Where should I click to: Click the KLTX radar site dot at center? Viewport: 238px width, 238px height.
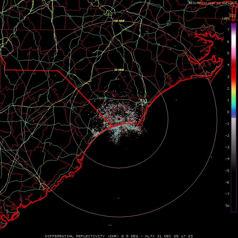119,119
